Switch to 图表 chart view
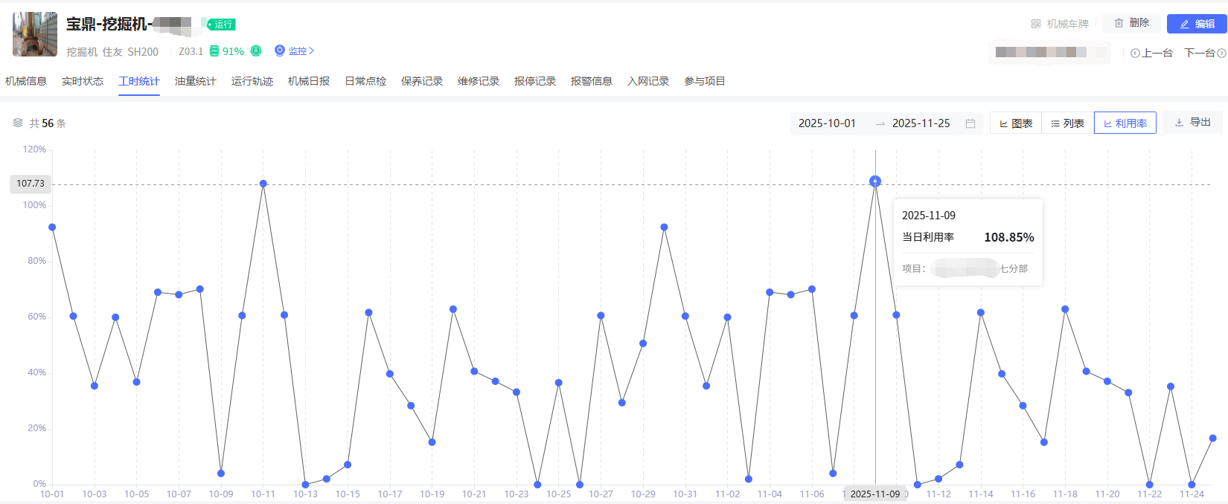This screenshot has width=1228, height=504. point(1016,123)
